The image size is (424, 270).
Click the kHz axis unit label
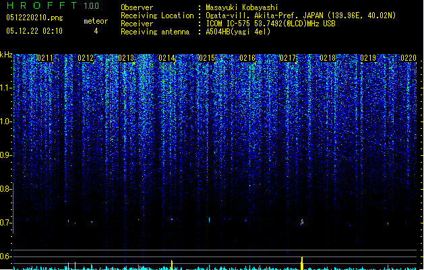tap(6, 55)
